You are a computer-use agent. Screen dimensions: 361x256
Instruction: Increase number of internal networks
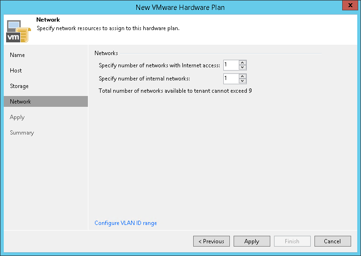pyautogui.click(x=243, y=76)
